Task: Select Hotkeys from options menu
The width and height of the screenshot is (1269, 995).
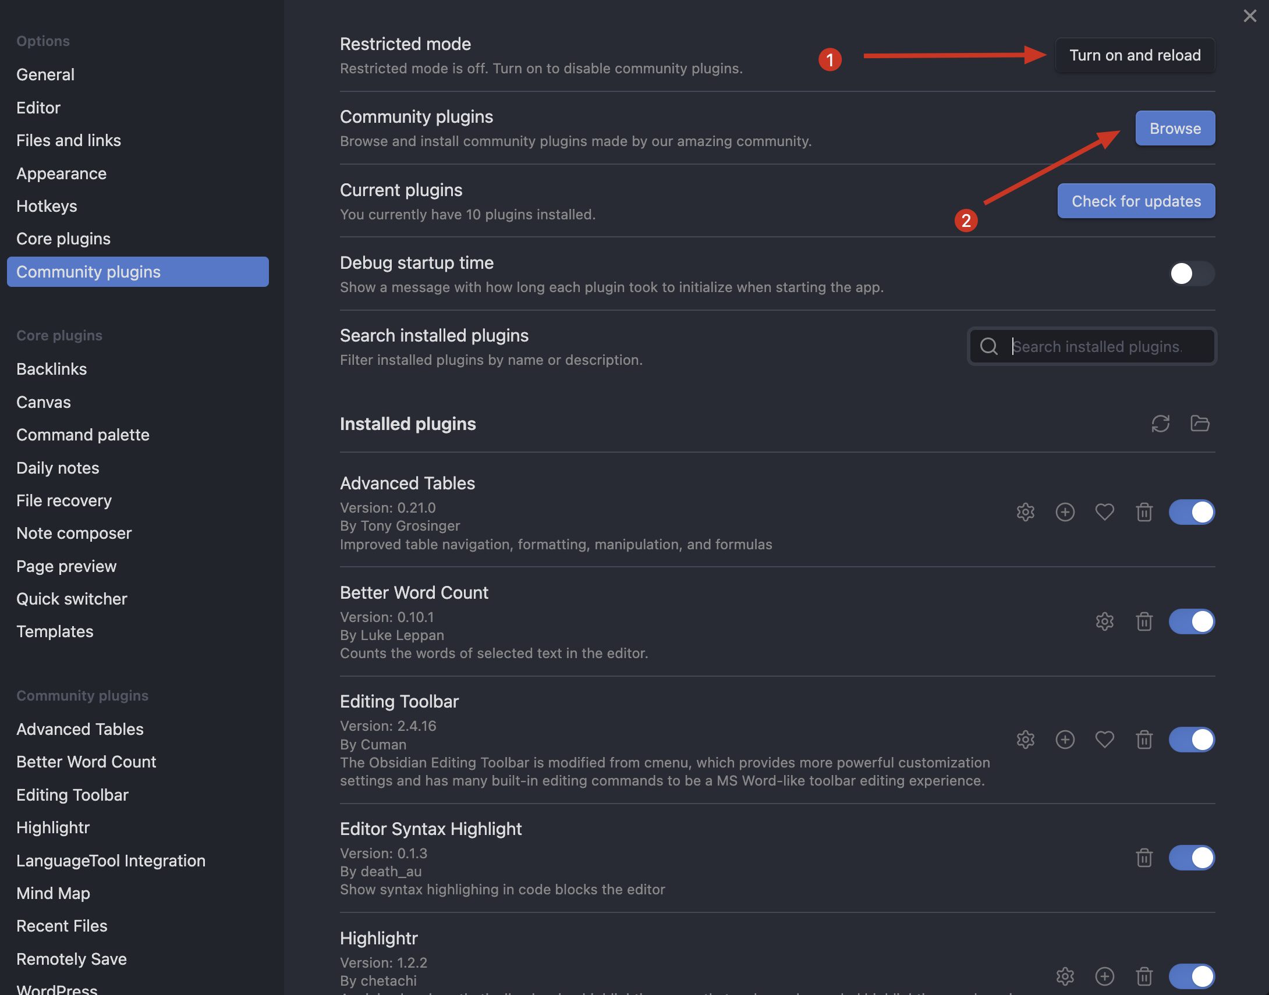Action: pyautogui.click(x=47, y=205)
